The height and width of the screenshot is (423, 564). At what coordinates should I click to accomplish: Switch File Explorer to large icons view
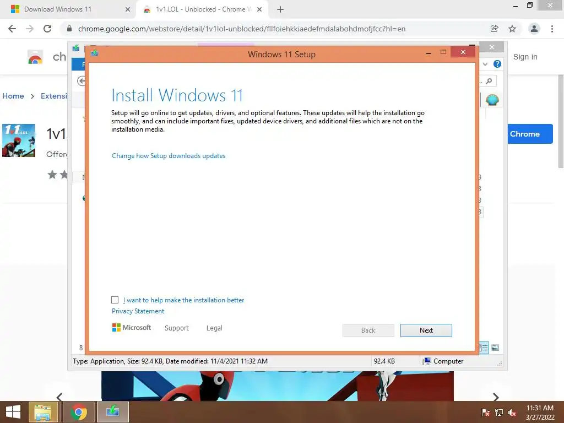point(495,348)
